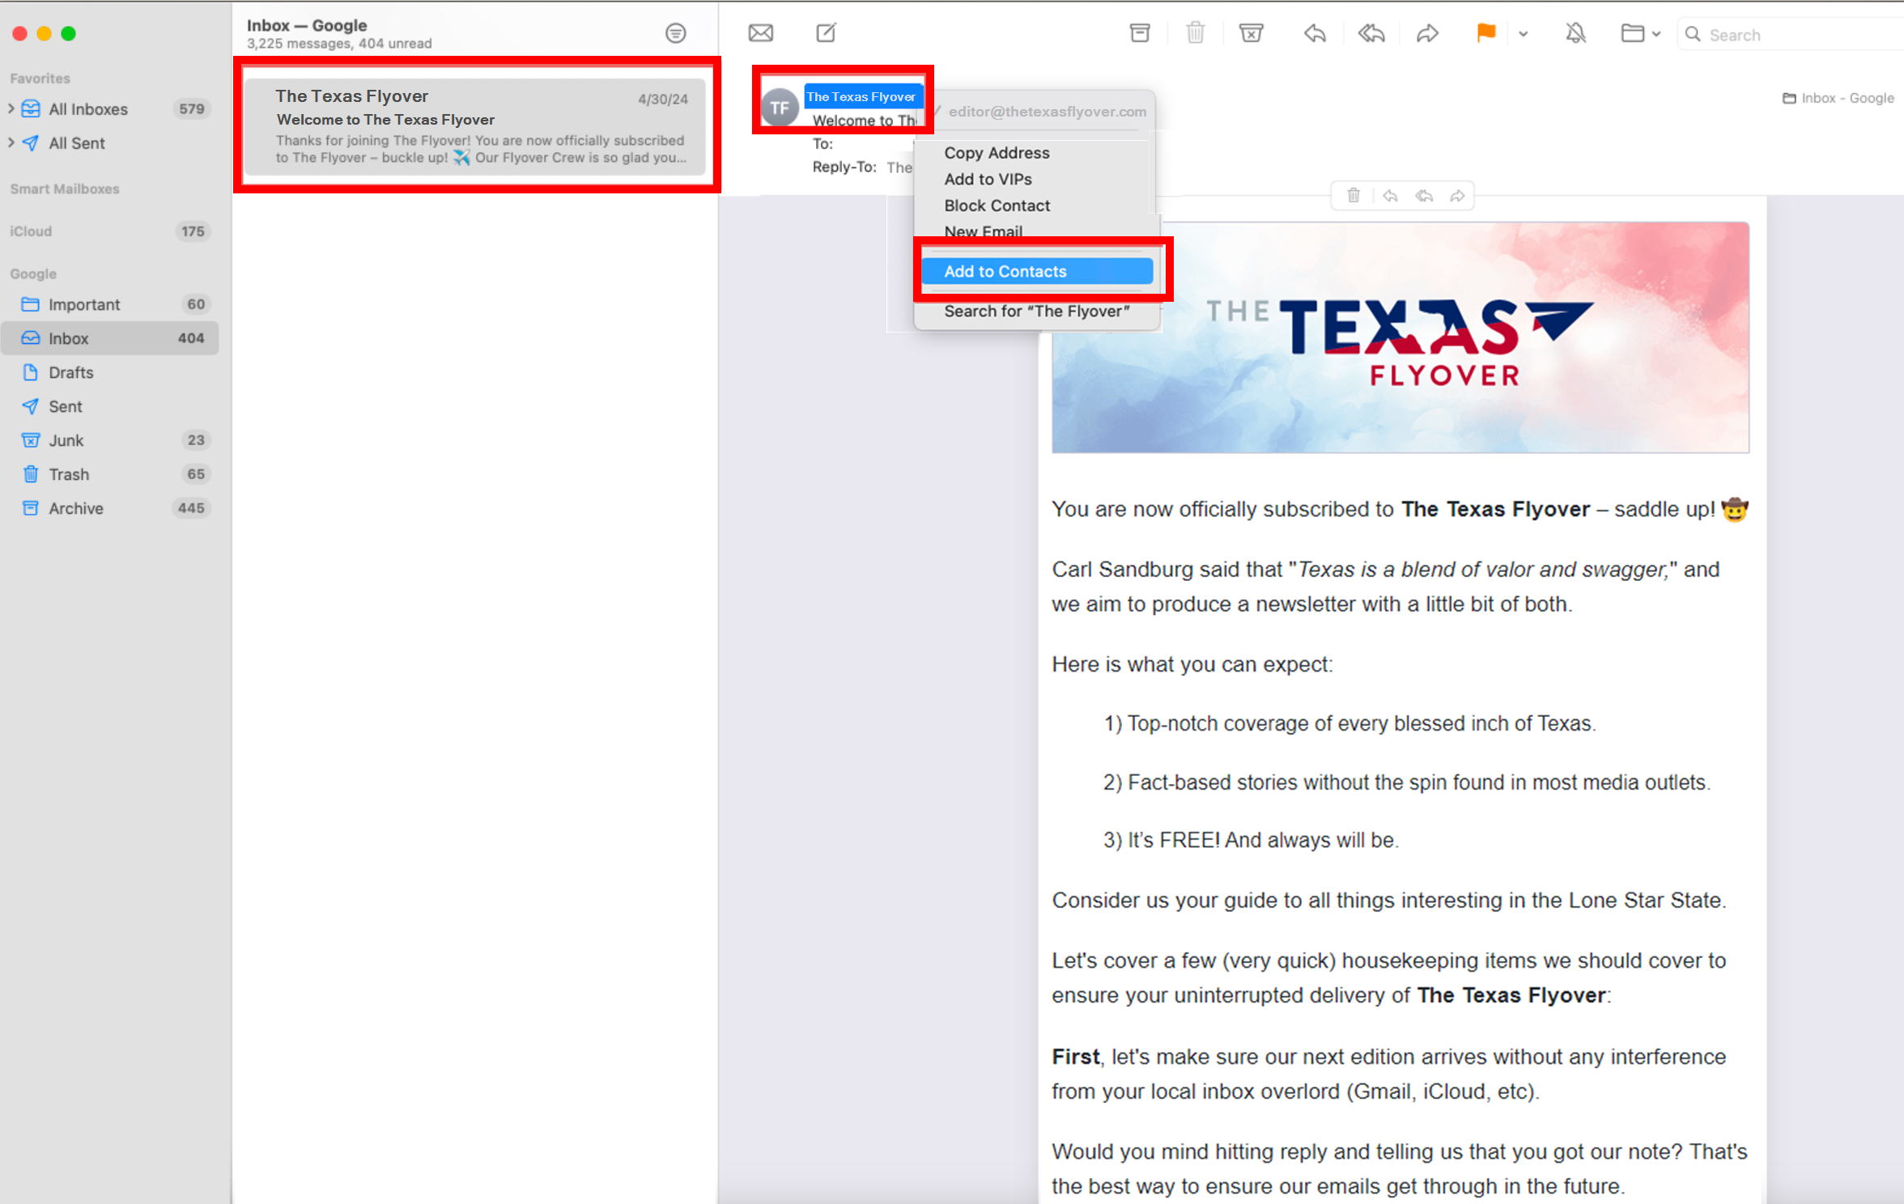Reply to message using toolbar arrow
This screenshot has width=1904, height=1204.
coord(1315,33)
